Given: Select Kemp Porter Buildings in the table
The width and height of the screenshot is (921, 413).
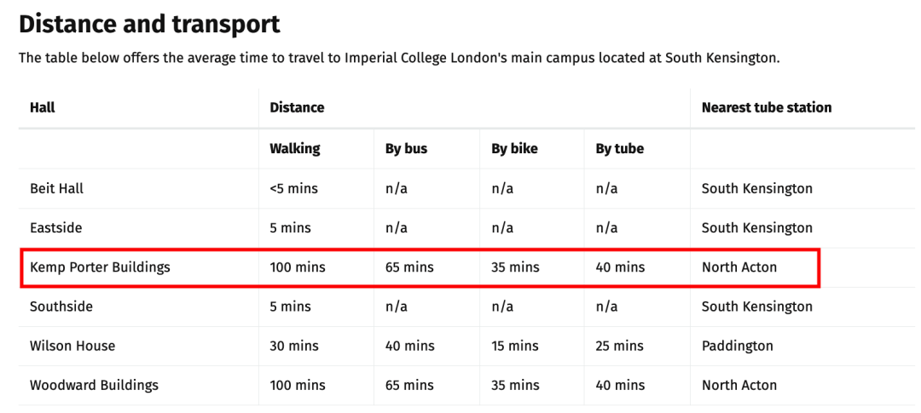Looking at the screenshot, I should coord(100,267).
